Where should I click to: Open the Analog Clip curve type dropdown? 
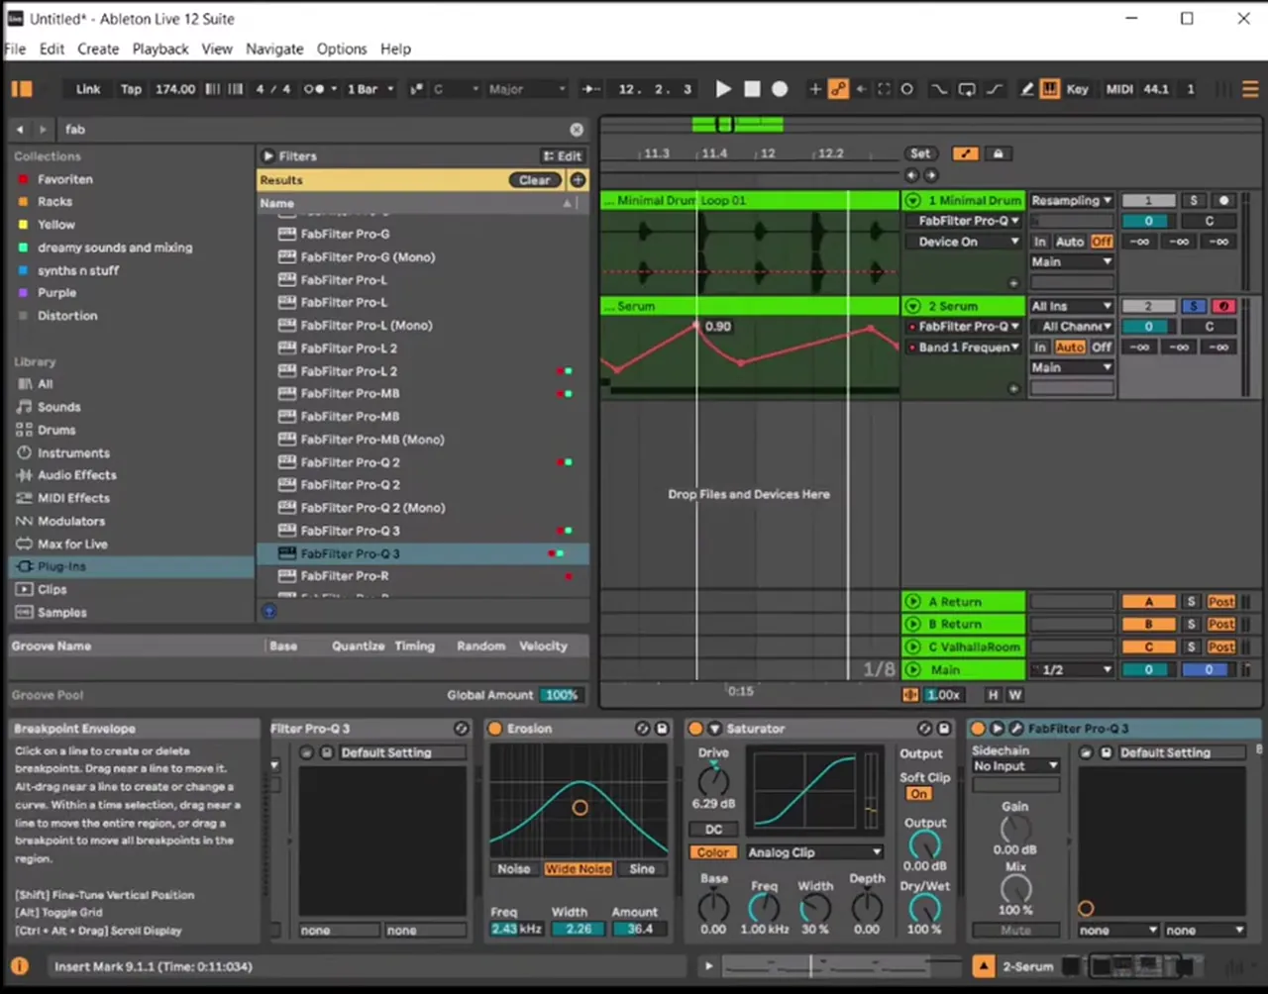pos(813,852)
